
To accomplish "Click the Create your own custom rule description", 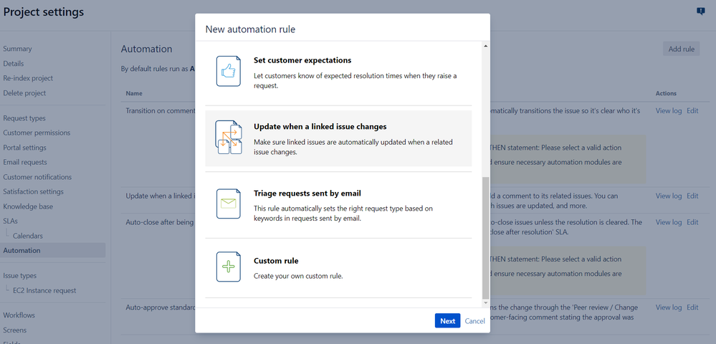I will (x=298, y=276).
